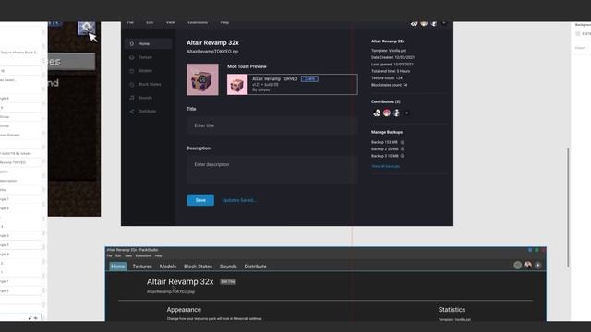Click the Updates Saved status text
The image size is (591, 332).
(x=239, y=200)
